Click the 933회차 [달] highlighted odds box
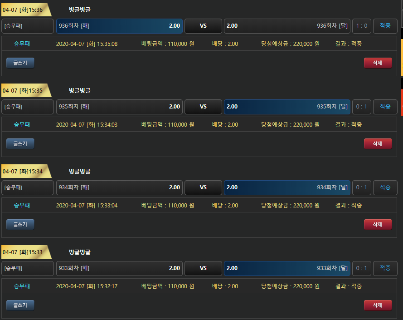The width and height of the screenshot is (403, 320). [x=287, y=268]
